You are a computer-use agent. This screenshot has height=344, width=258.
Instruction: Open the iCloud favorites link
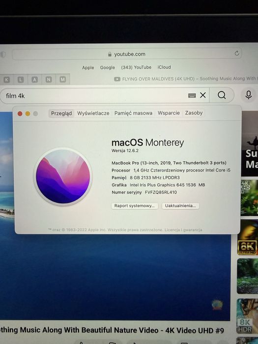[x=164, y=67]
